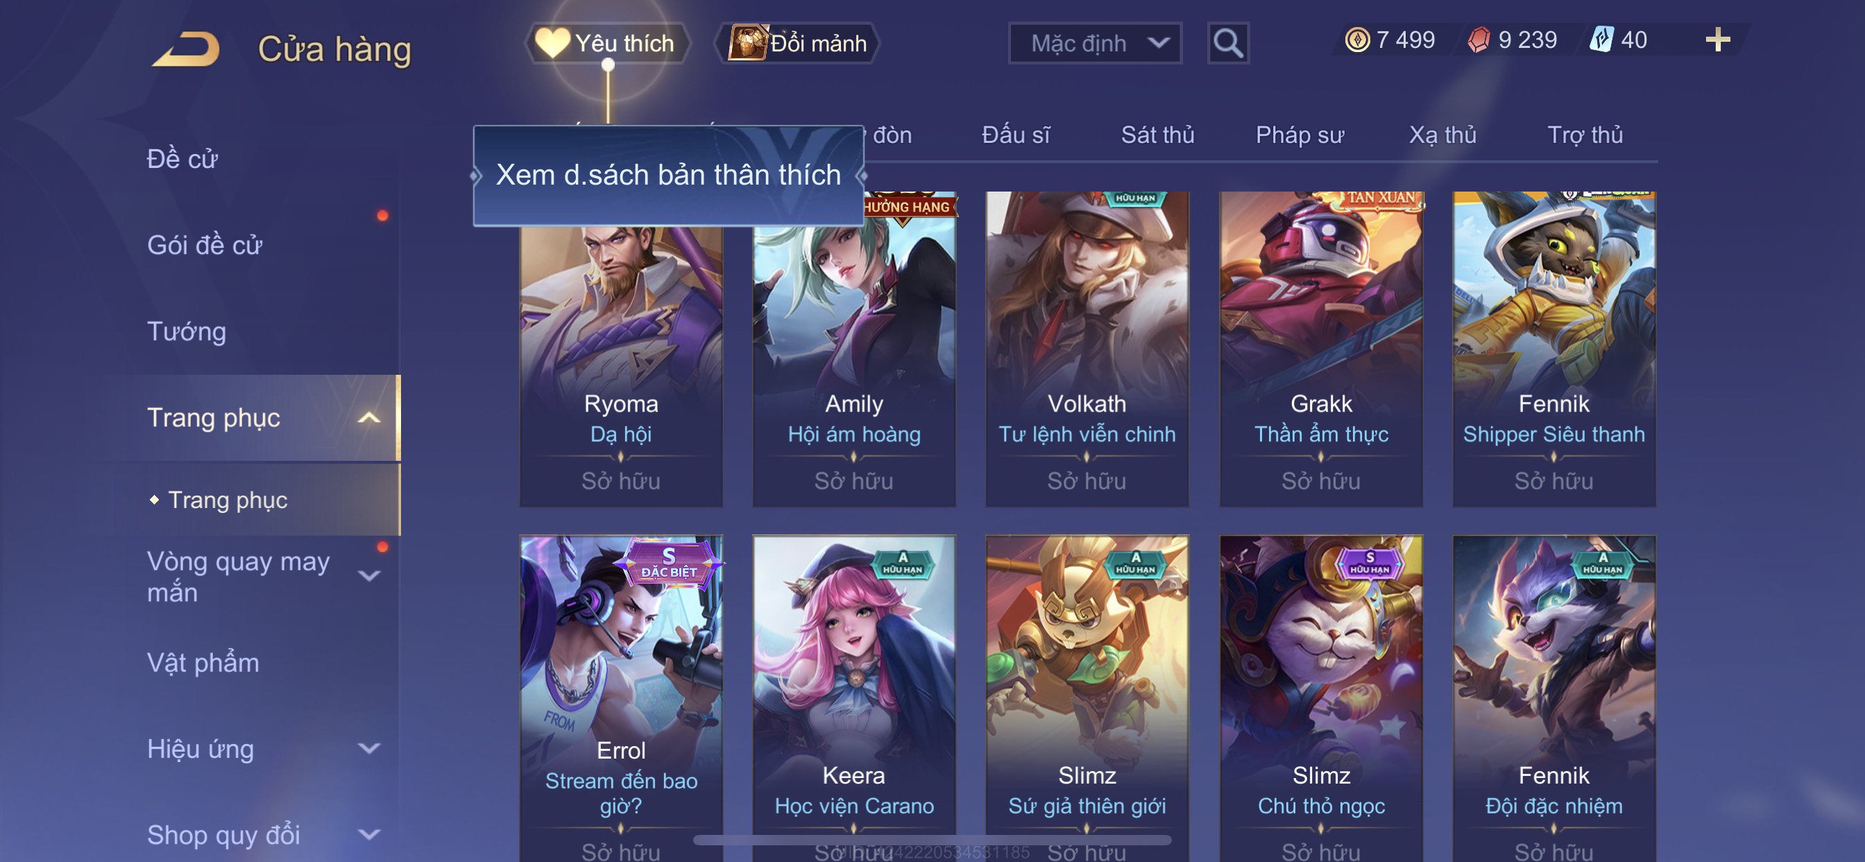This screenshot has width=1865, height=862.
Task: Open the search magnifier icon
Action: click(1228, 44)
